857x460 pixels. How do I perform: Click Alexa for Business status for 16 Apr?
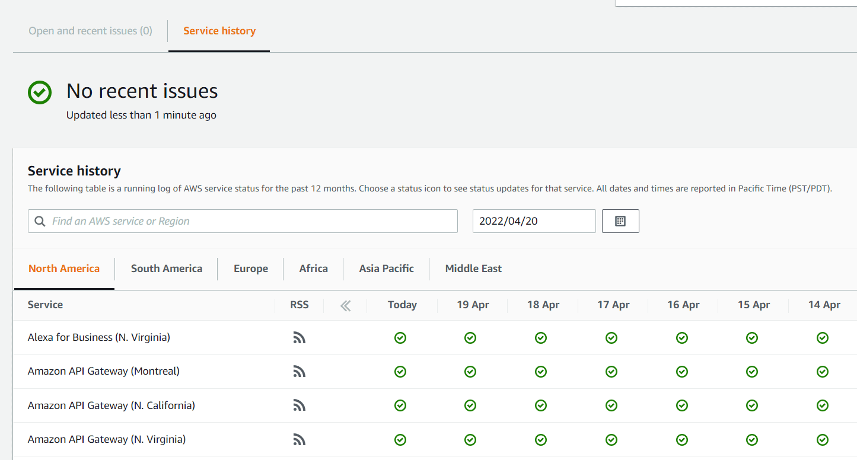click(x=681, y=337)
